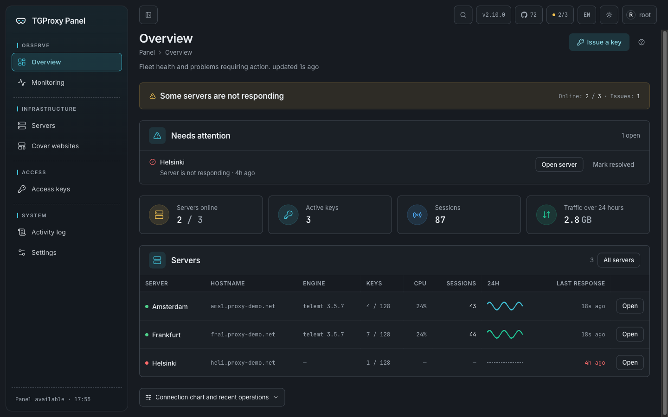Click the Needs attention triangle icon
Screen dimensions: 668x417
157,136
